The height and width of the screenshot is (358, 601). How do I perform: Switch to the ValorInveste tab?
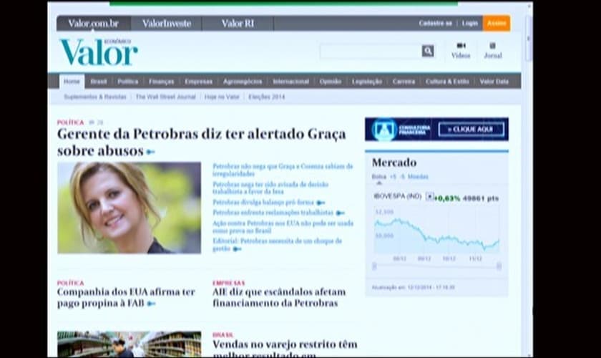(x=166, y=24)
